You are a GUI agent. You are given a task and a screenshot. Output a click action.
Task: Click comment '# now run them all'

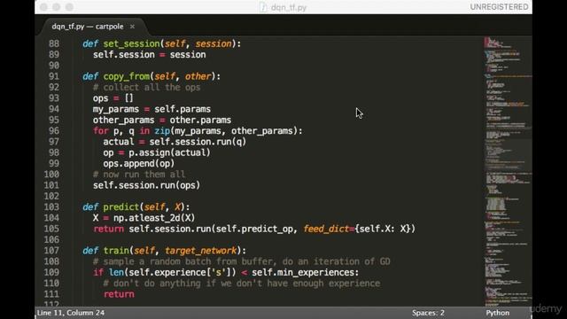click(x=139, y=174)
